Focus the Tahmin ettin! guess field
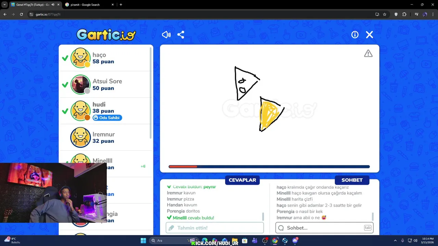This screenshot has height=246, width=438. coord(215,228)
